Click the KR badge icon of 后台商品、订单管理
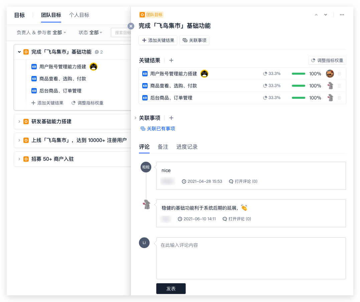Viewport: 360px width, 302px height. 145,98
